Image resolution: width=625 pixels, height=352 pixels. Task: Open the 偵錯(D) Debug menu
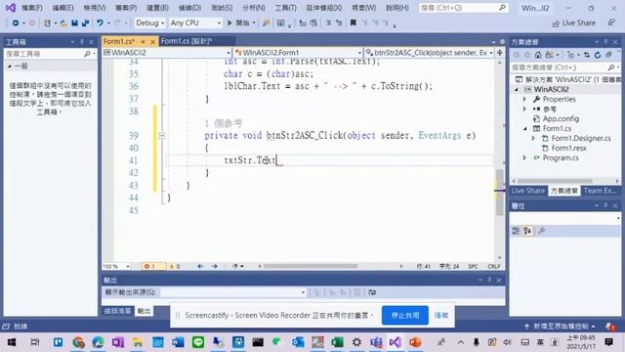tap(189, 8)
